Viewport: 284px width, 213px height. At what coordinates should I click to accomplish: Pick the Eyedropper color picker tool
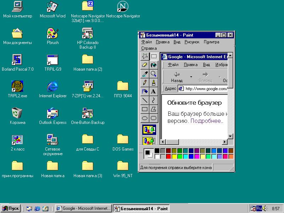tap(145, 74)
